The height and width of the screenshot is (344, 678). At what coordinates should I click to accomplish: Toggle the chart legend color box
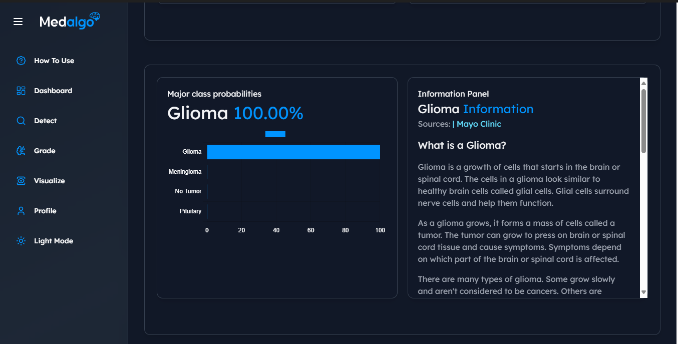coord(275,134)
